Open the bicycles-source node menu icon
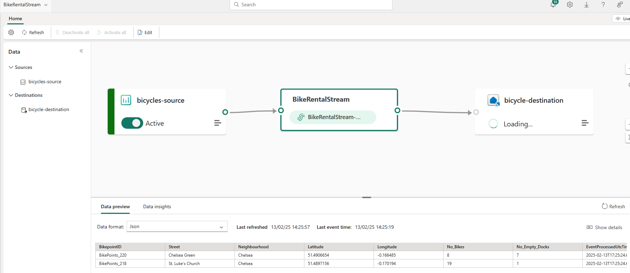Image resolution: width=630 pixels, height=273 pixels. click(x=218, y=123)
